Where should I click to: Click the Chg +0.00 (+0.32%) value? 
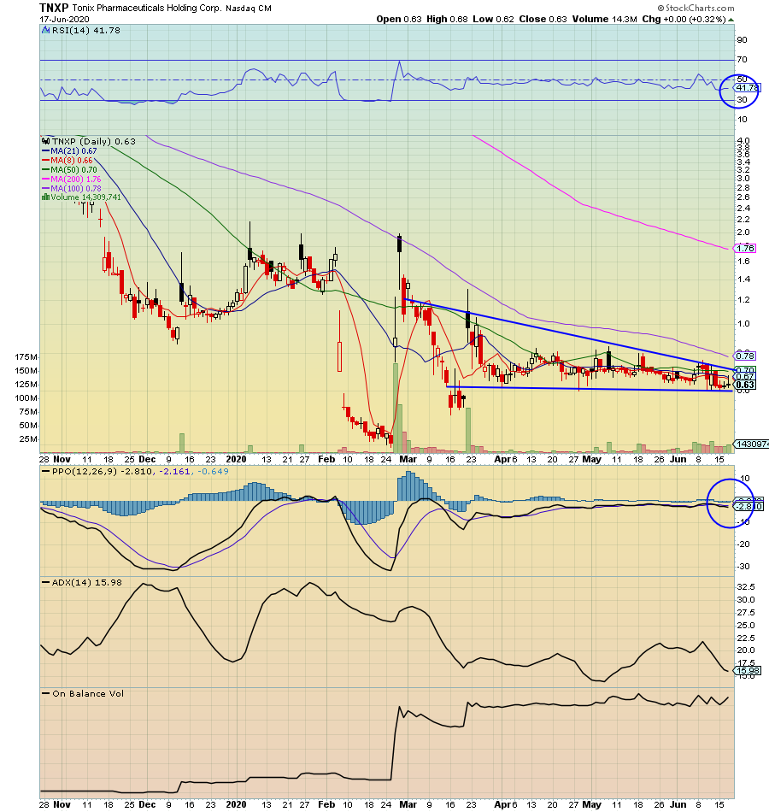[x=684, y=19]
